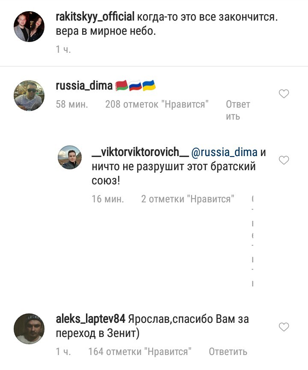Tap the flag emojis in russia_dima comment

click(136, 85)
